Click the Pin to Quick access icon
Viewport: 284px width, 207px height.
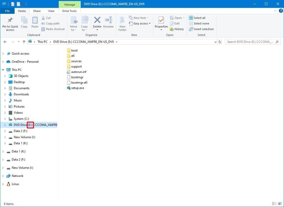tap(10, 20)
